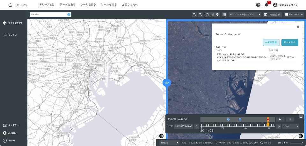Open the 10進法 coordinate format dropdown
This screenshot has width=306, height=146.
click(169, 143)
